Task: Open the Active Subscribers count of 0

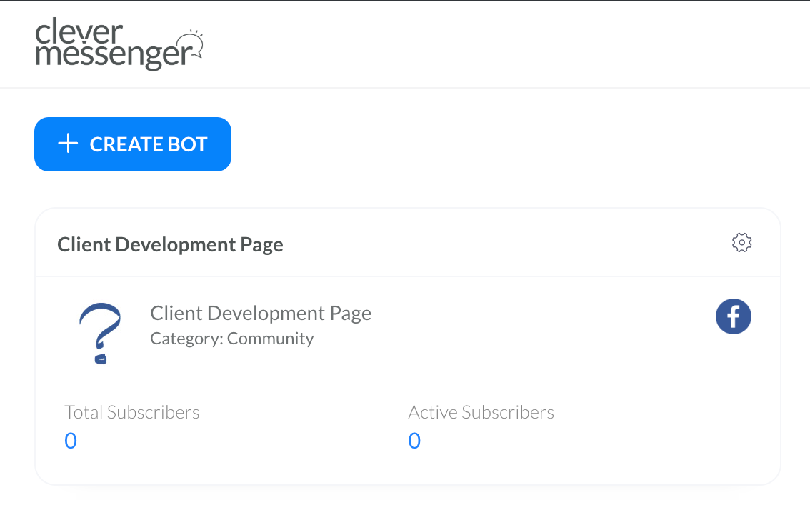Action: click(414, 441)
